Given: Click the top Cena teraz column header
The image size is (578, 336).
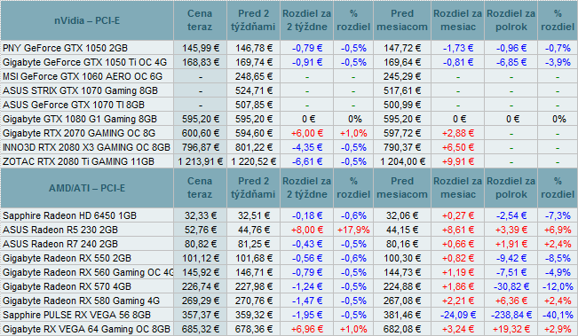Looking at the screenshot, I should click(x=200, y=20).
